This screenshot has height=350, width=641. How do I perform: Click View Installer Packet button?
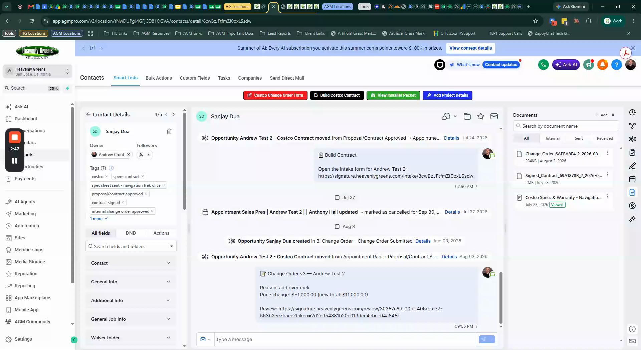[x=393, y=95]
